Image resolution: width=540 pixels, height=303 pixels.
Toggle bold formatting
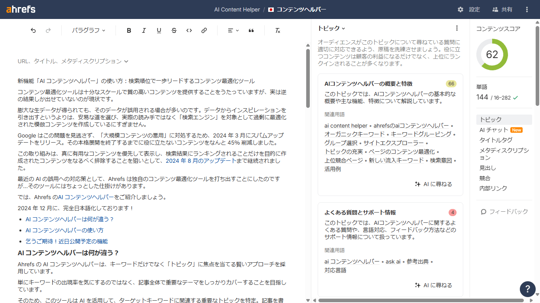coord(129,30)
